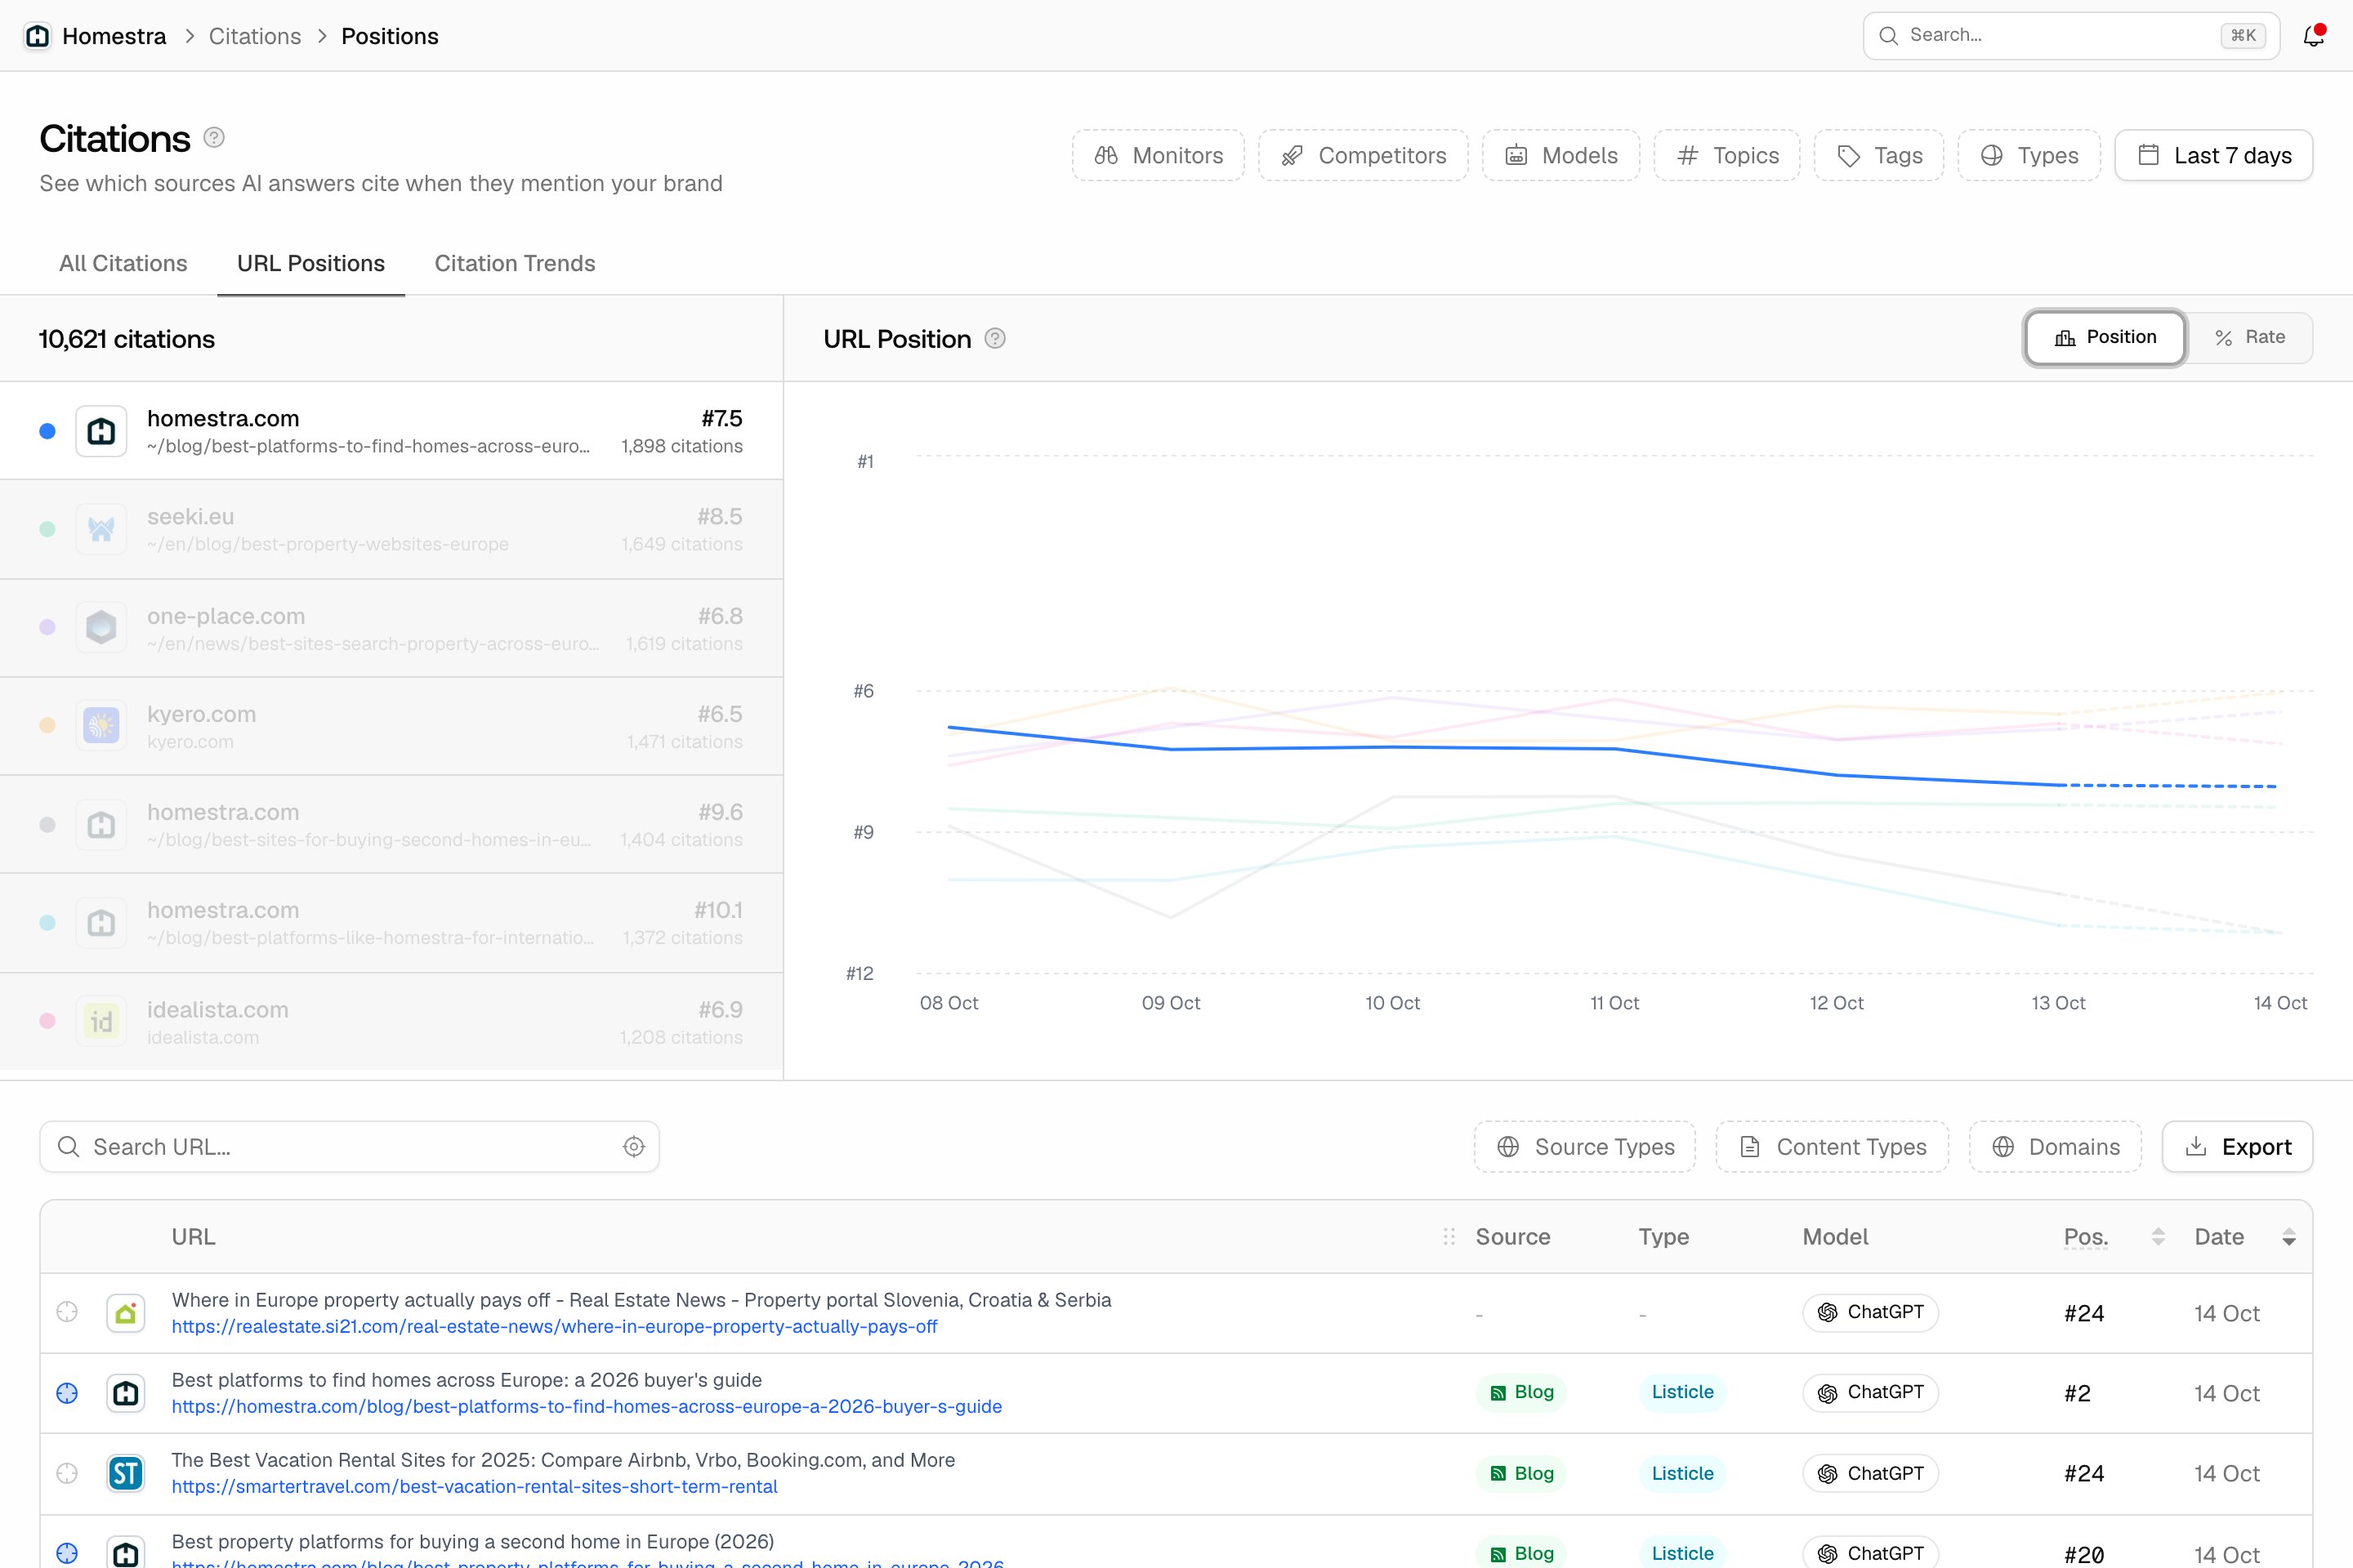This screenshot has height=1568, width=2353.
Task: Open the Monitors filter dropdown
Action: tap(1159, 155)
